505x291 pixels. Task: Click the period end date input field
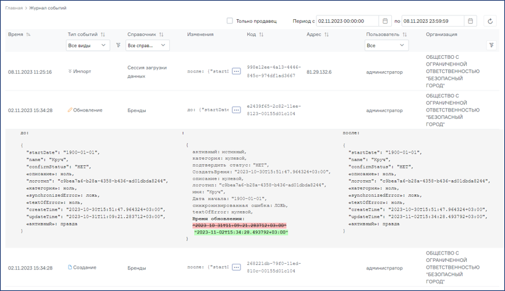pos(433,21)
